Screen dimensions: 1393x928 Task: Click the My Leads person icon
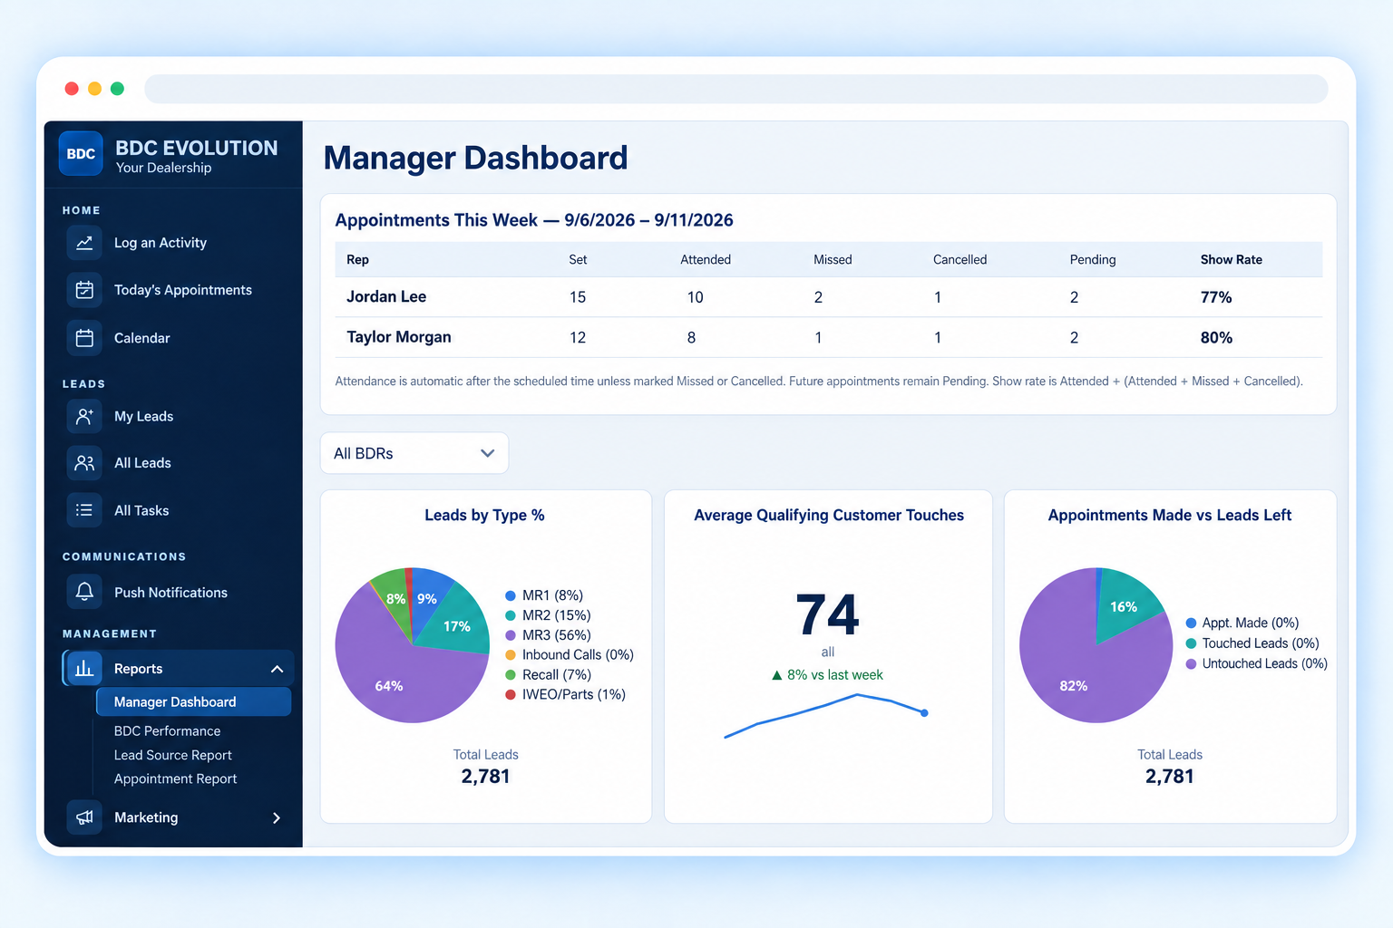pyautogui.click(x=84, y=416)
